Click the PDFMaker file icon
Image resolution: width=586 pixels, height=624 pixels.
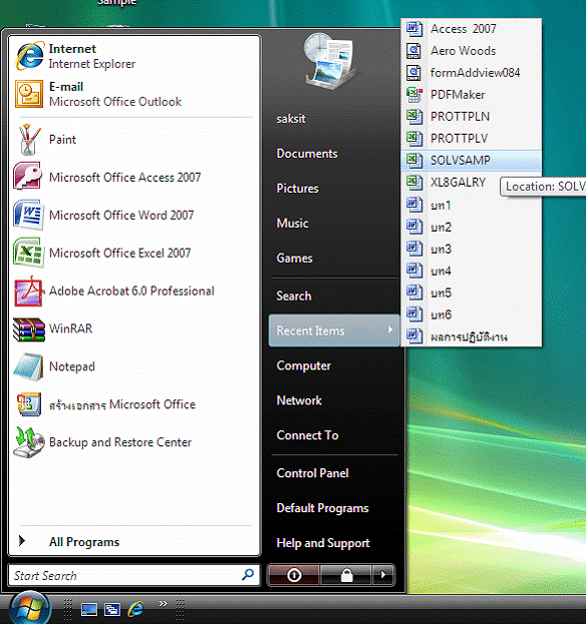point(414,94)
